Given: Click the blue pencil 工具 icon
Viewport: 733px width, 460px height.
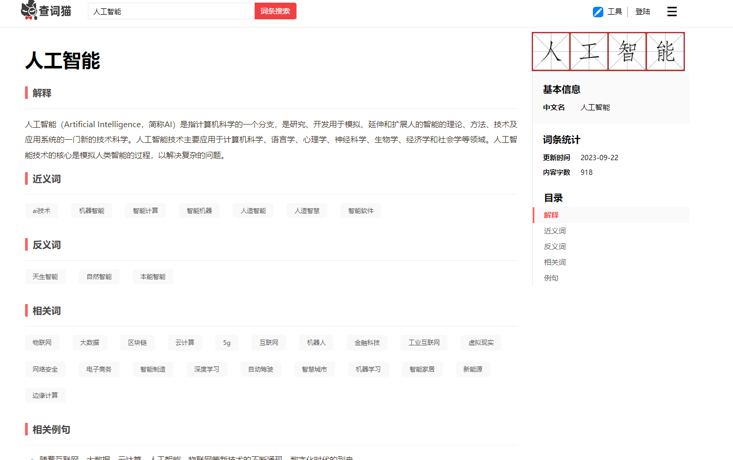Looking at the screenshot, I should [x=598, y=12].
